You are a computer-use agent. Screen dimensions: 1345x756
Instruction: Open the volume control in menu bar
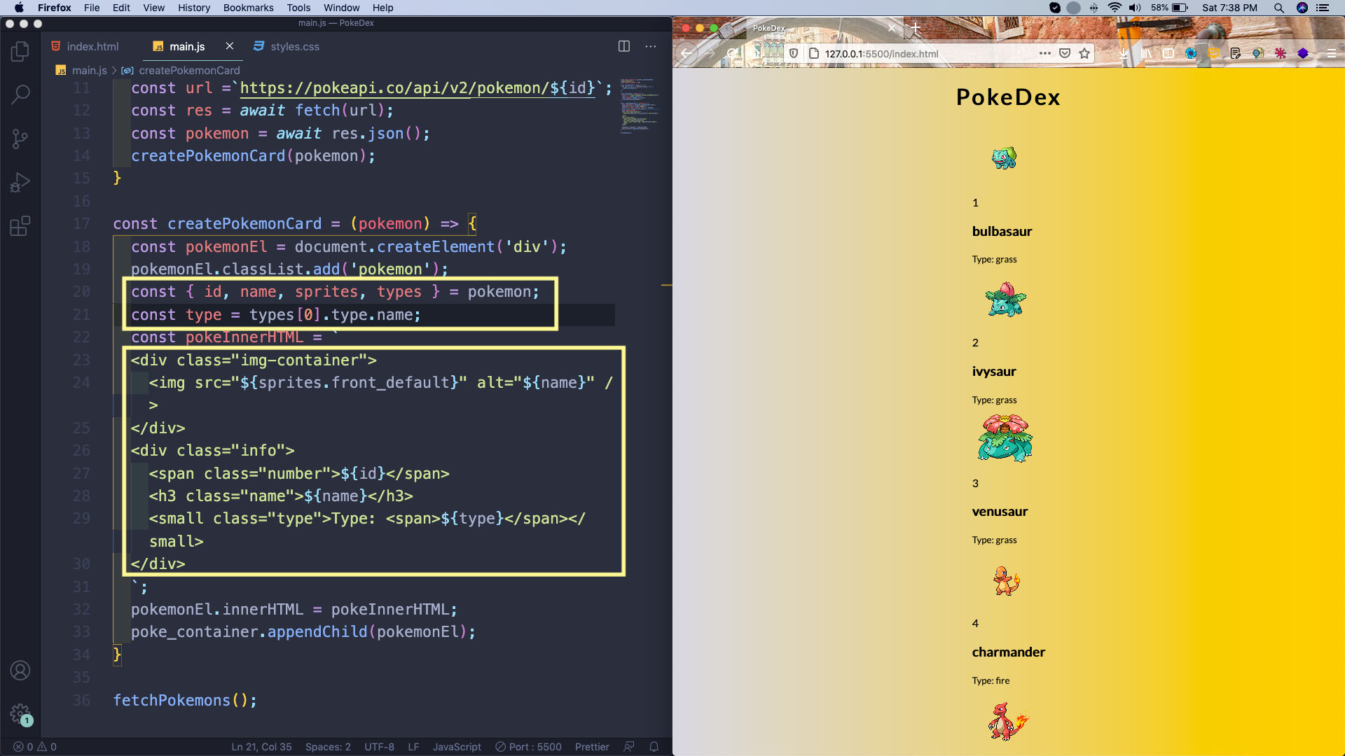1136,8
